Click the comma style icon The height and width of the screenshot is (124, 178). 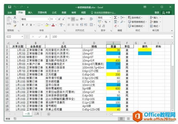(x=110, y=22)
